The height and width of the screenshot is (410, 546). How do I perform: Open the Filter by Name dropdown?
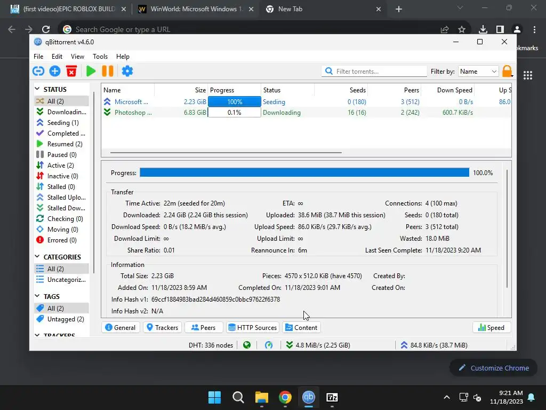(478, 71)
